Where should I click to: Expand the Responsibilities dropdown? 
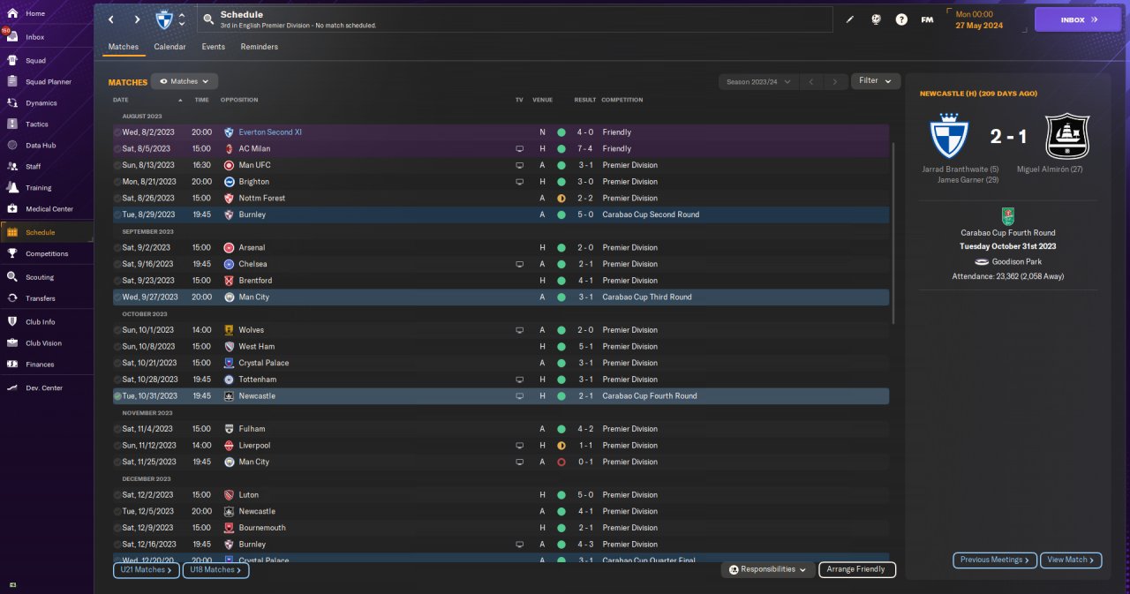[x=767, y=569]
